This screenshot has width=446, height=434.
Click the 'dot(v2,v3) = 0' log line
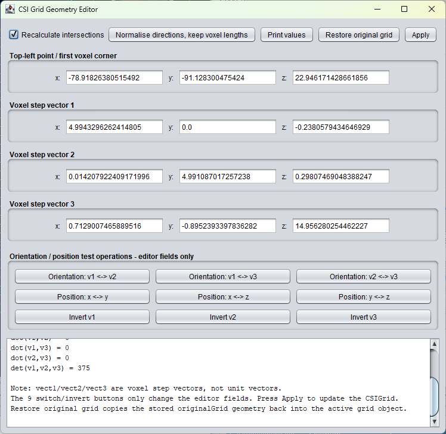40,358
